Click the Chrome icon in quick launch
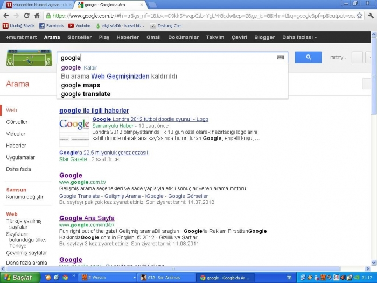377x283 pixels. coord(65,278)
